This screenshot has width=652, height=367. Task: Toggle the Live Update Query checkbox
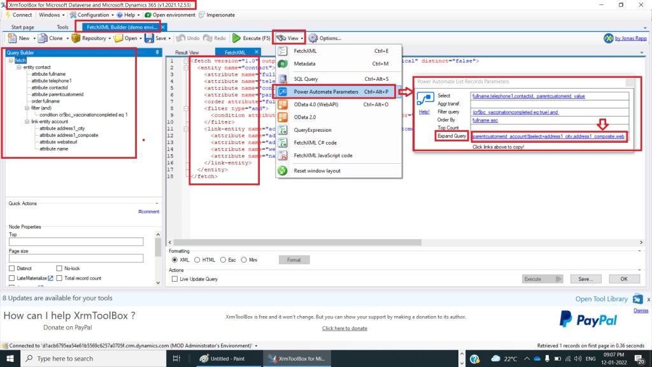(173, 279)
